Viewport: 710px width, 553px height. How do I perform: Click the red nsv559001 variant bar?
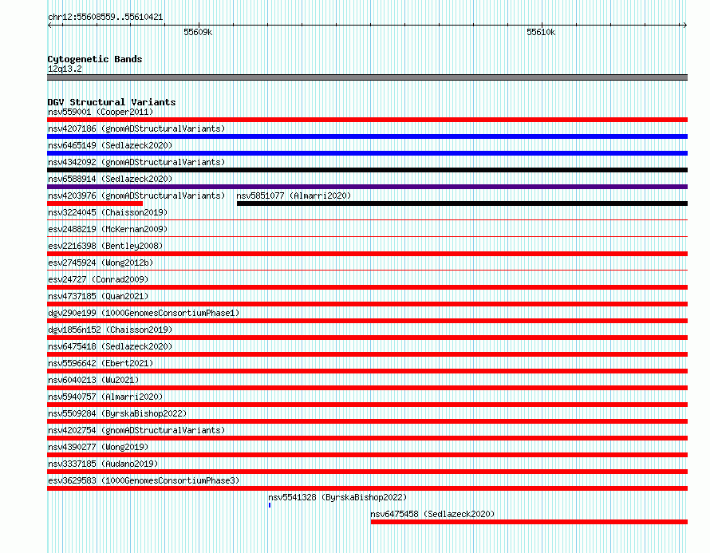click(367, 120)
